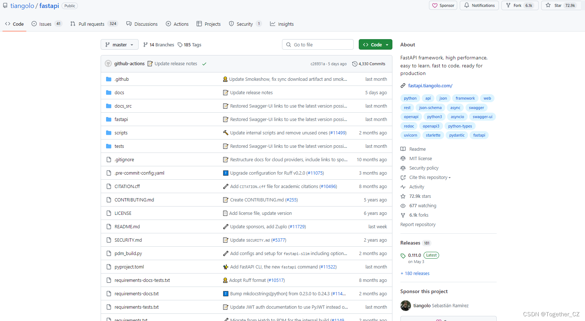The height and width of the screenshot is (321, 585).
Task: Click Report repository link
Action: coord(418,225)
